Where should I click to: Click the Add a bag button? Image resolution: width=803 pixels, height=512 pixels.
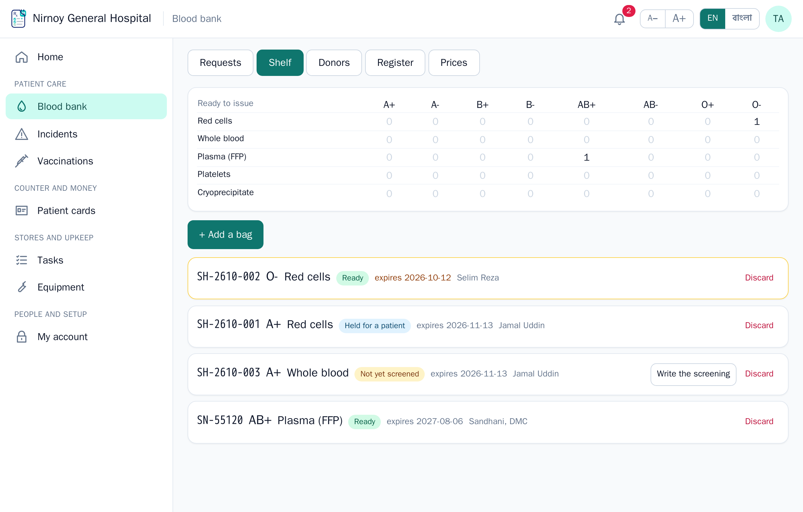click(226, 234)
